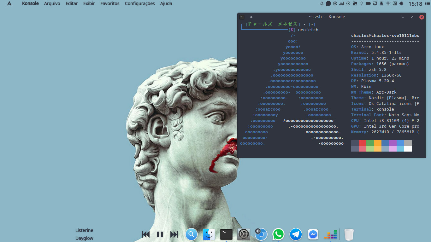Image resolution: width=431 pixels, height=242 pixels.
Task: Click the clock showing 15:18
Action: [415, 4]
